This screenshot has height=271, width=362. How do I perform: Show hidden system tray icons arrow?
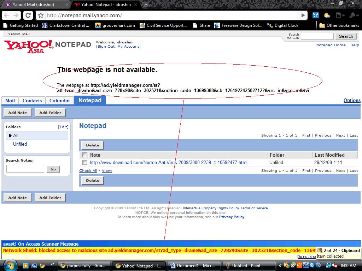tap(280, 266)
